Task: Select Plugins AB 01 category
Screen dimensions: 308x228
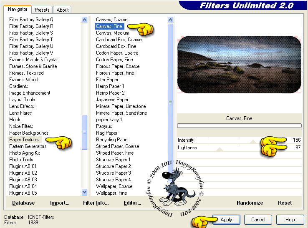Action: [x=23, y=166]
